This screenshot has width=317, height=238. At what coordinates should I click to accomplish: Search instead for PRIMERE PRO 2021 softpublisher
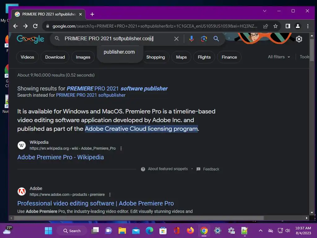pos(91,95)
